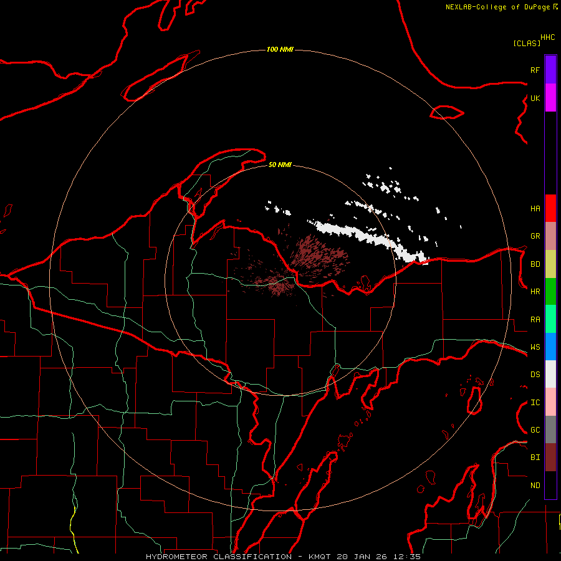Click the BI dark red legend swatch
561x561 pixels.
click(550, 458)
